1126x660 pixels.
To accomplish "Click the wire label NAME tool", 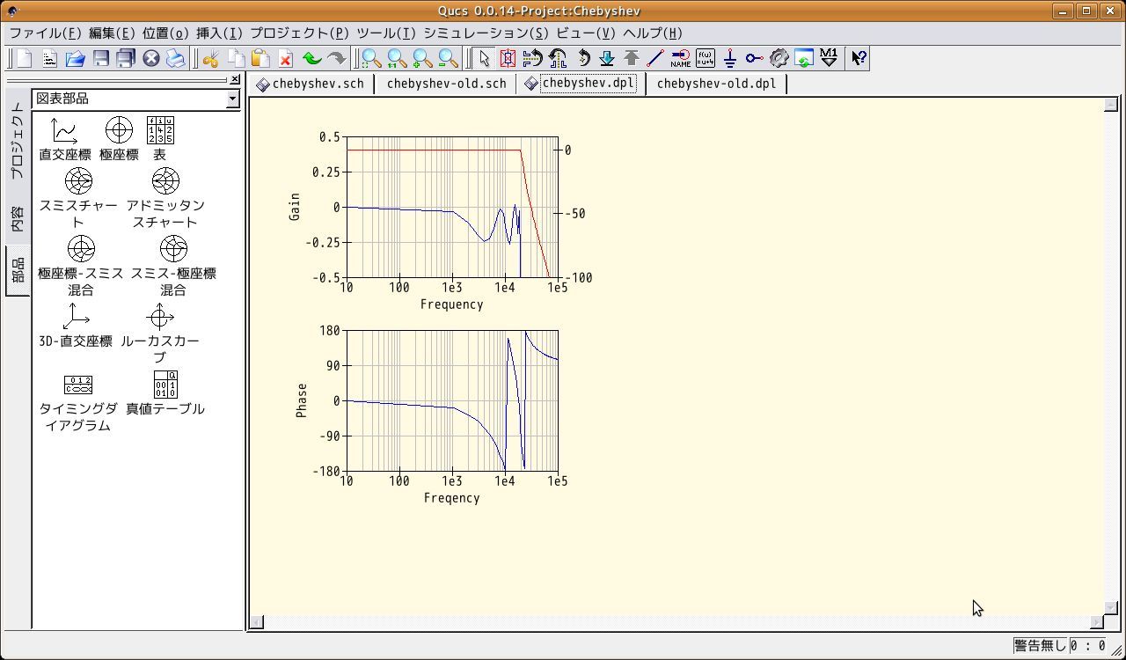I will [680, 58].
